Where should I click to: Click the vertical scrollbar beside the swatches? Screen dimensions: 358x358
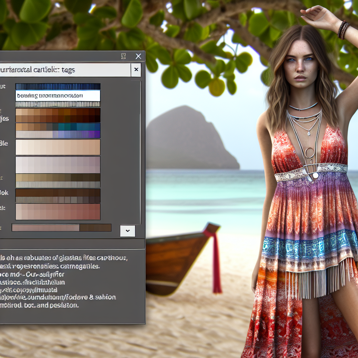tap(140, 152)
